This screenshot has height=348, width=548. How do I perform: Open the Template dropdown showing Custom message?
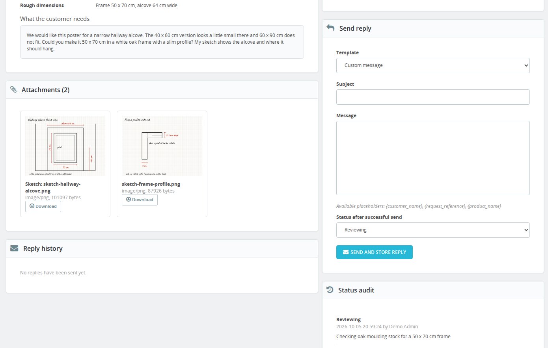click(x=433, y=65)
